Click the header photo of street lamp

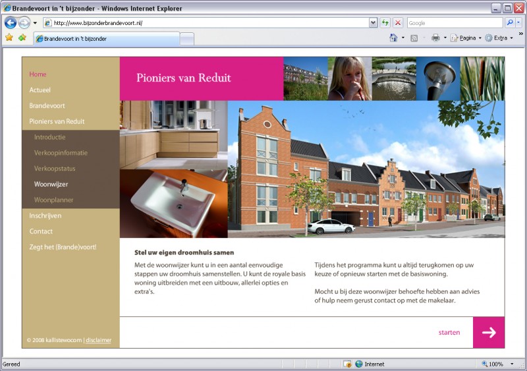point(438,78)
